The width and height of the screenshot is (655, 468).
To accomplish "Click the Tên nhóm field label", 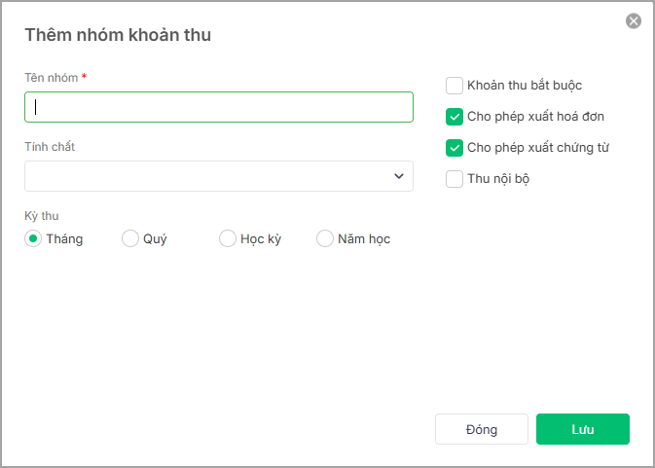I will 51,77.
